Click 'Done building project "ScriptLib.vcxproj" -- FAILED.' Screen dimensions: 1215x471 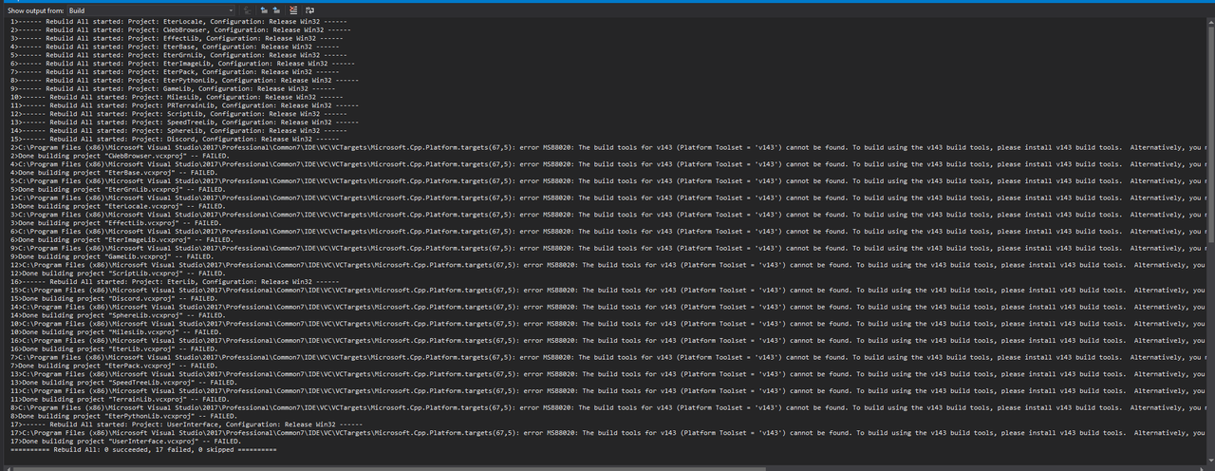(x=118, y=273)
